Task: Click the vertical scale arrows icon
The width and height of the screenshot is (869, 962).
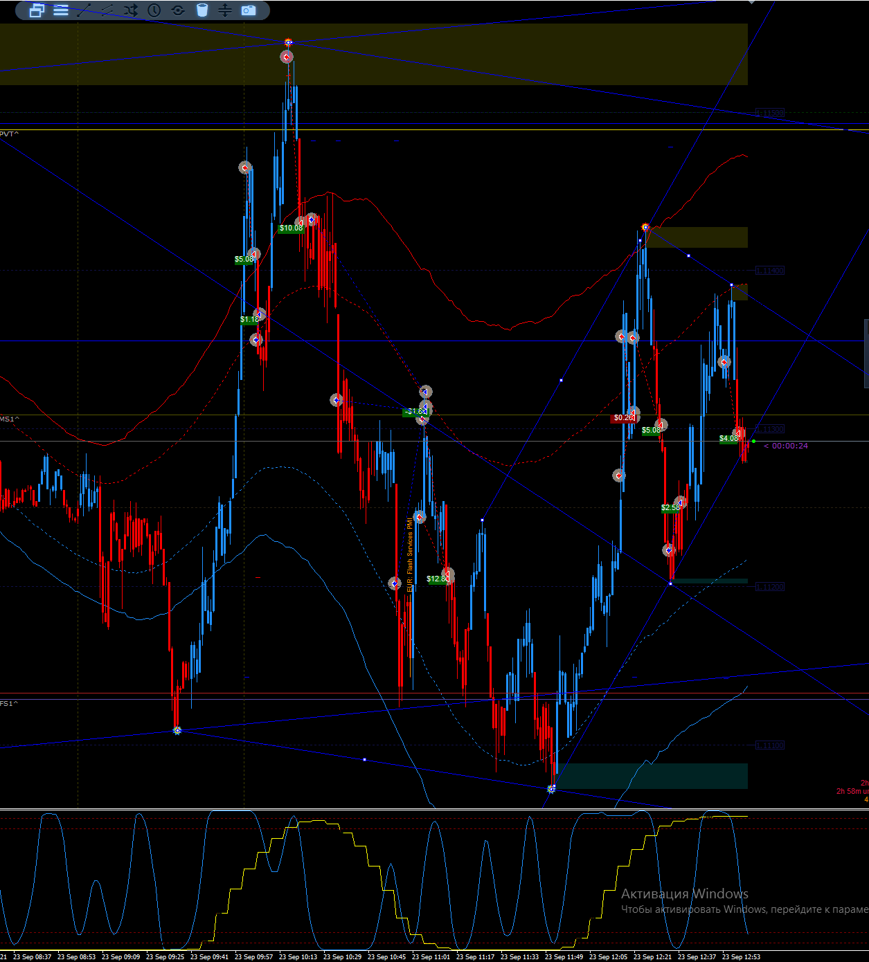Action: 224,10
